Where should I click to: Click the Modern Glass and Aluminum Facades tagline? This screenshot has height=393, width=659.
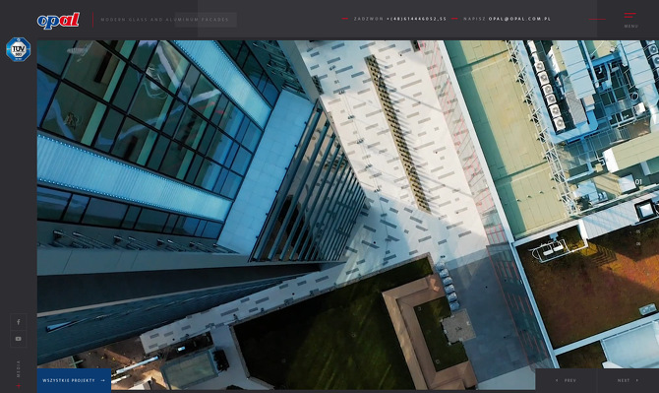[x=165, y=20]
